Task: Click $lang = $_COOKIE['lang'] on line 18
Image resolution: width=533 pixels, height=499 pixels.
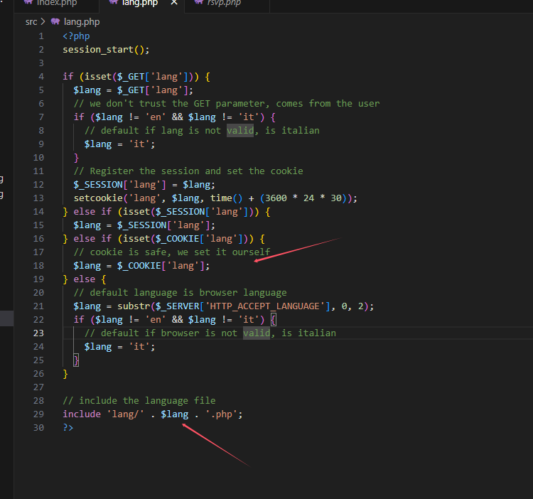Action: pos(141,266)
